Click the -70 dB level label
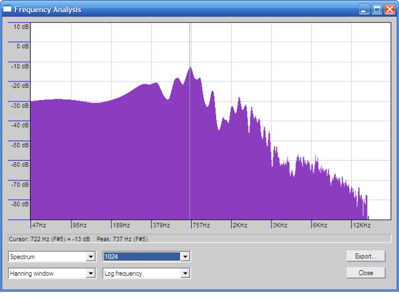The height and width of the screenshot is (299, 399). click(x=20, y=184)
